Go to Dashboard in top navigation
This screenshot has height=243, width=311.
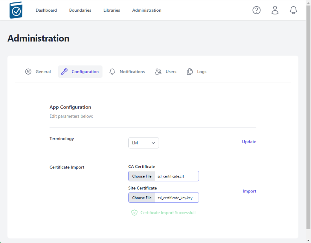pos(46,10)
